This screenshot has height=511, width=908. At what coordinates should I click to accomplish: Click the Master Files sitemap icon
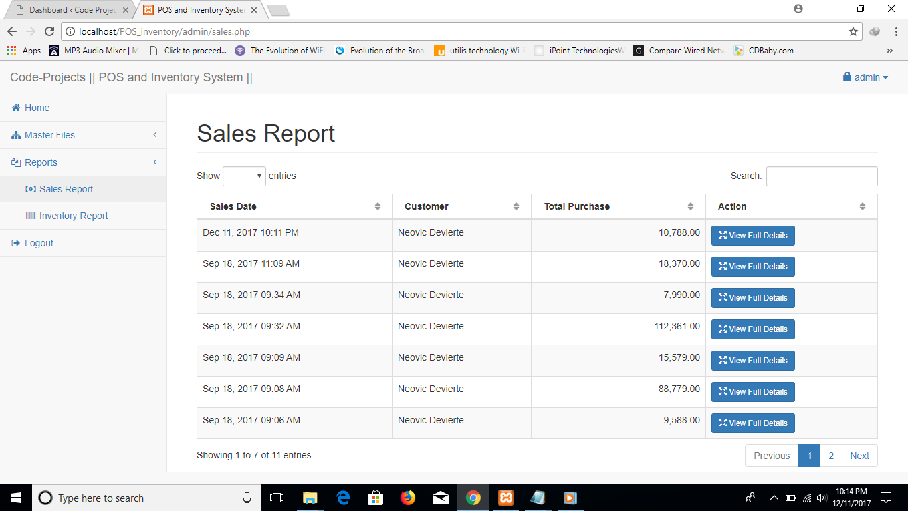[x=15, y=135]
